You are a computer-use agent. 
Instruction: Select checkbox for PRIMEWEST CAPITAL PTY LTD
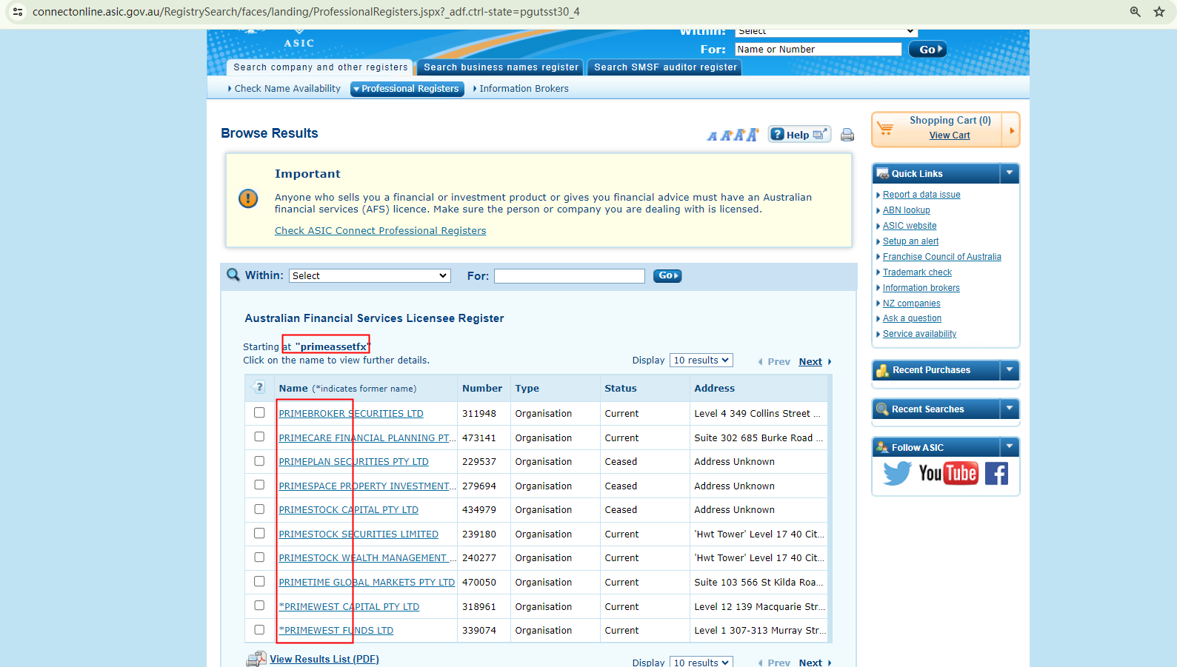pos(259,606)
